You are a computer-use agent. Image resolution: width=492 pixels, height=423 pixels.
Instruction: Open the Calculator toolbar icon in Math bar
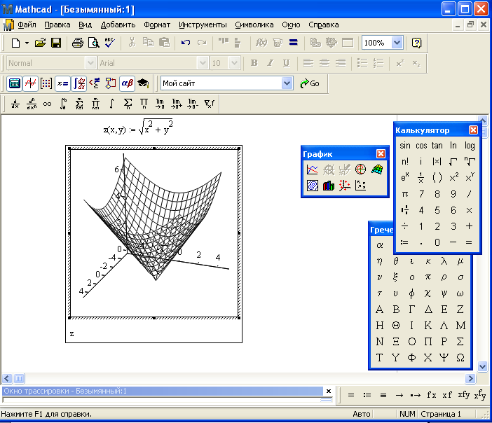14,83
